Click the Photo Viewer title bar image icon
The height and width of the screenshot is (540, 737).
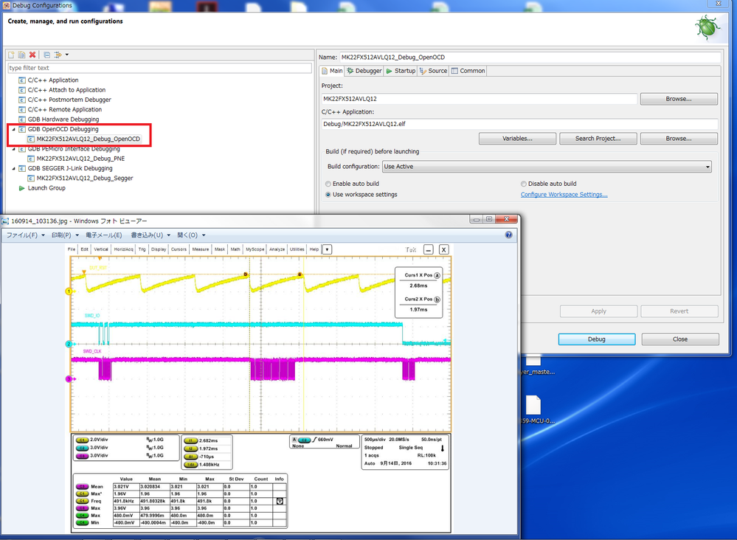[6, 221]
